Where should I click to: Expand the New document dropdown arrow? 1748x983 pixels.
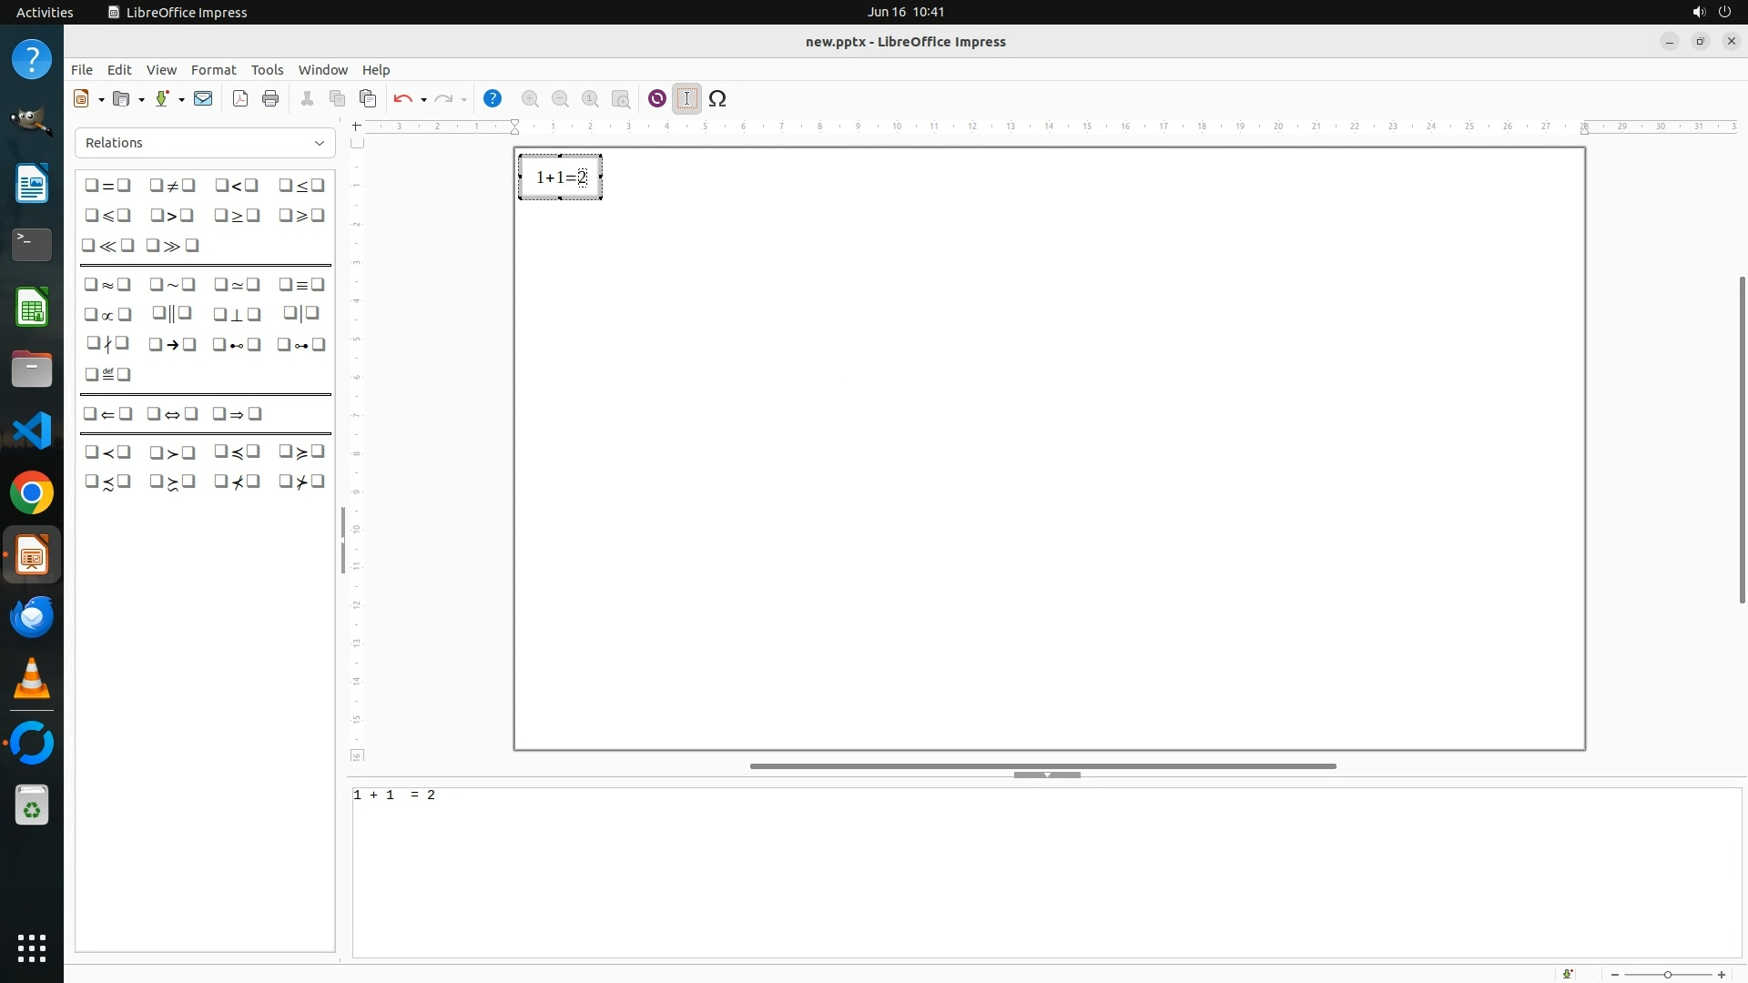coord(101,100)
